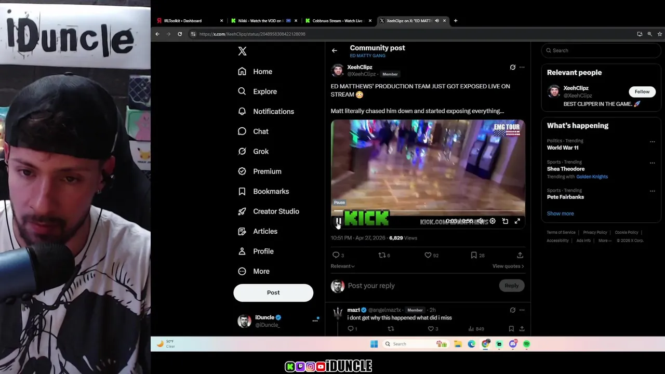Switch to the IRLToolkit Dashboard tab
This screenshot has height=374, width=665.
(x=190, y=21)
